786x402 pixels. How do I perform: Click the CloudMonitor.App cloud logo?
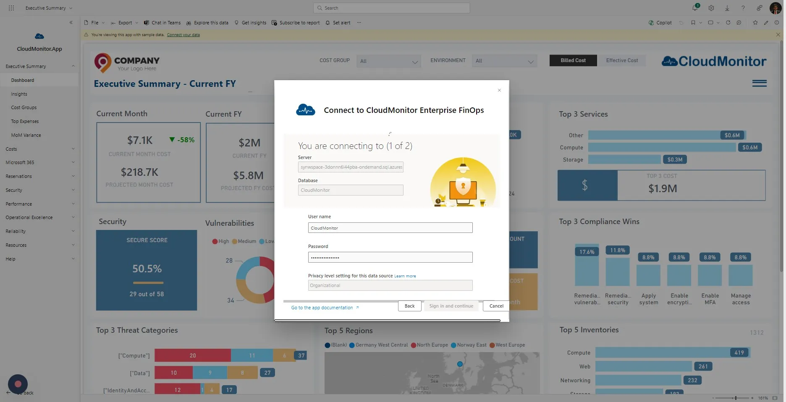(x=39, y=37)
